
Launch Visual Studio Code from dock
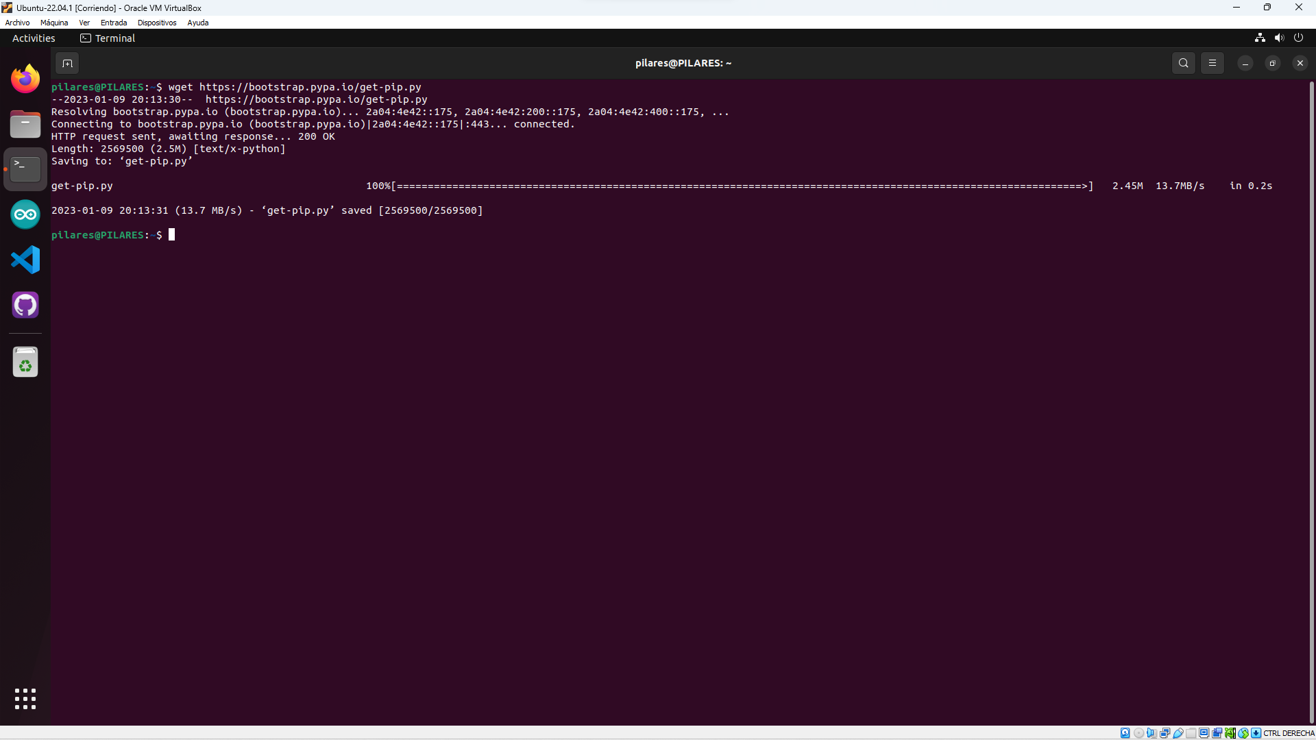(x=25, y=260)
